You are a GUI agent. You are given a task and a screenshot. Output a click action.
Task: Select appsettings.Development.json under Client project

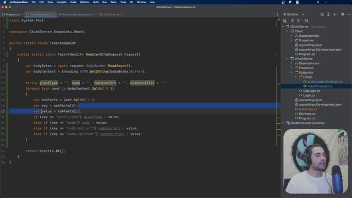[x=320, y=50]
